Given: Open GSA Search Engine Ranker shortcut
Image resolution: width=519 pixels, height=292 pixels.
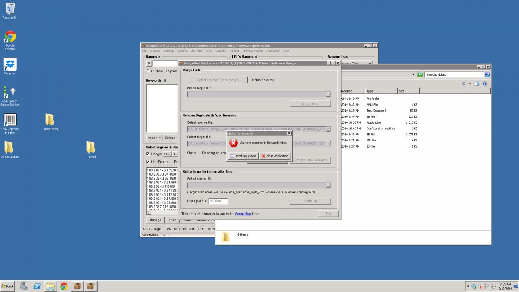Looking at the screenshot, I should click(10, 96).
